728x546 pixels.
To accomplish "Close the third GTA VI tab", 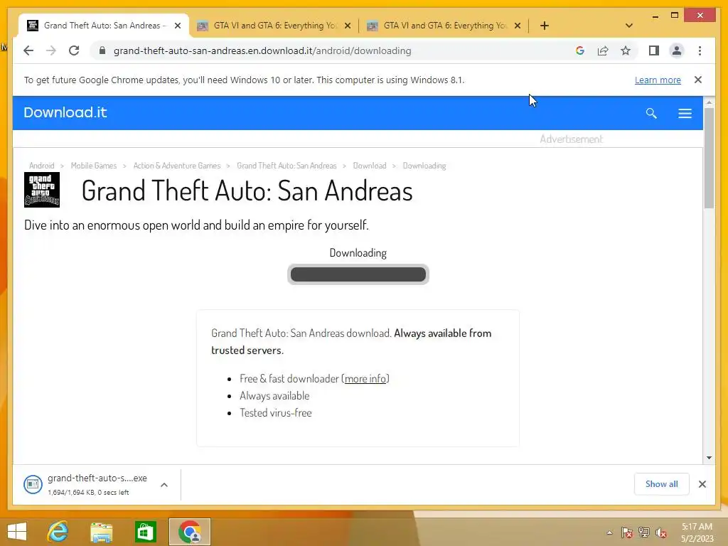I will click(x=518, y=26).
